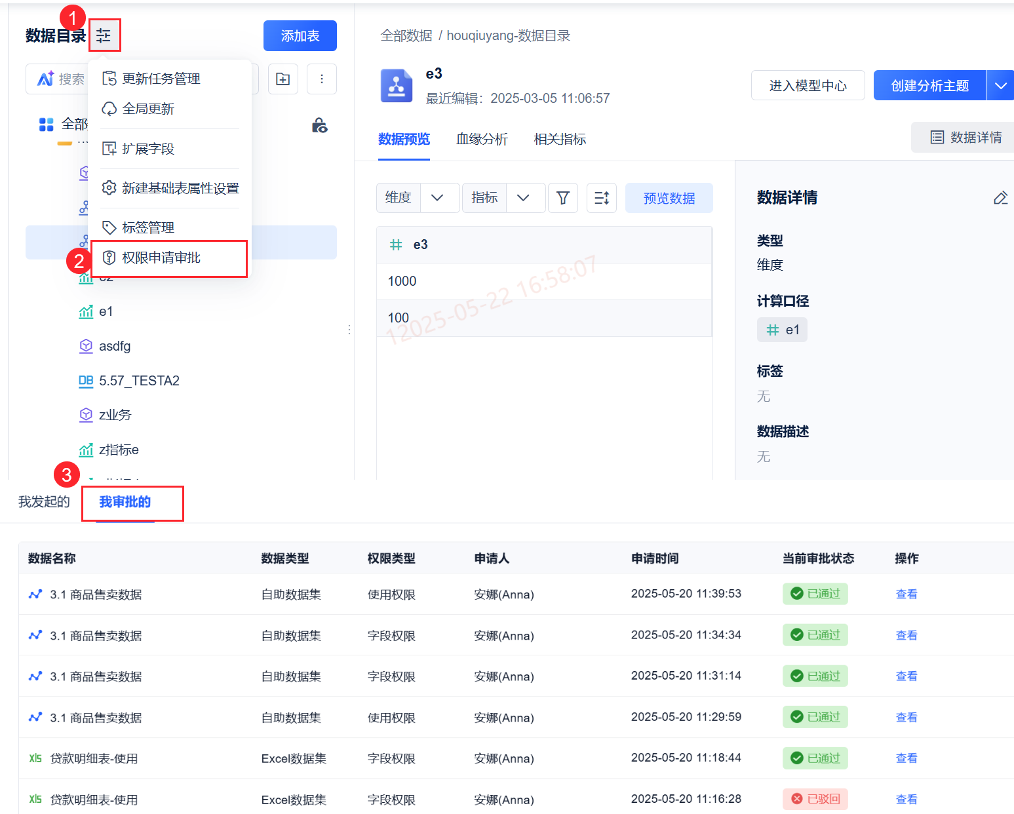This screenshot has width=1014, height=814.
Task: Click the new folder icon
Action: pos(283,79)
